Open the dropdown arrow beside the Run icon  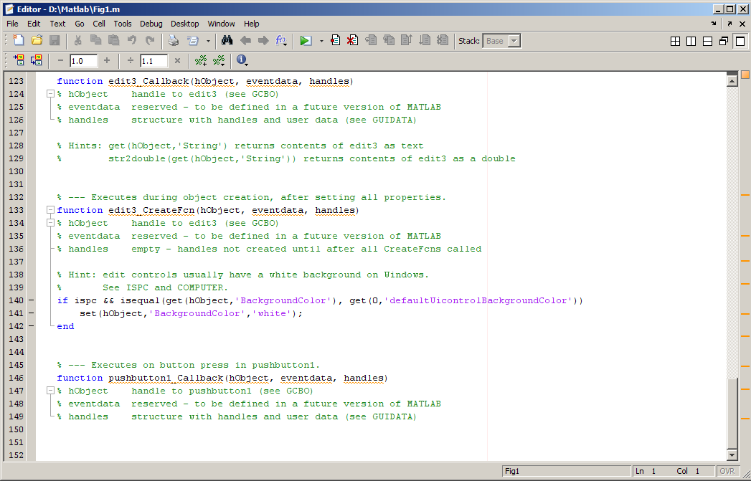[321, 41]
